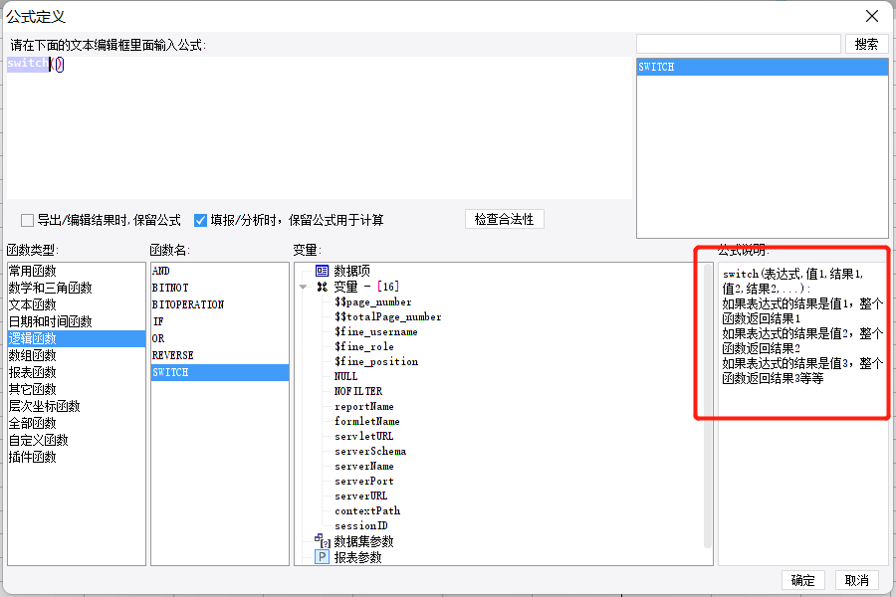Select the sessionID variable
The width and height of the screenshot is (896, 597).
[361, 525]
